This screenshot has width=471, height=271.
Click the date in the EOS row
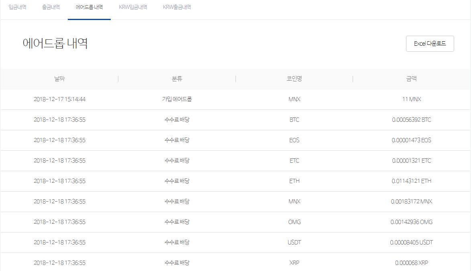tap(59, 140)
